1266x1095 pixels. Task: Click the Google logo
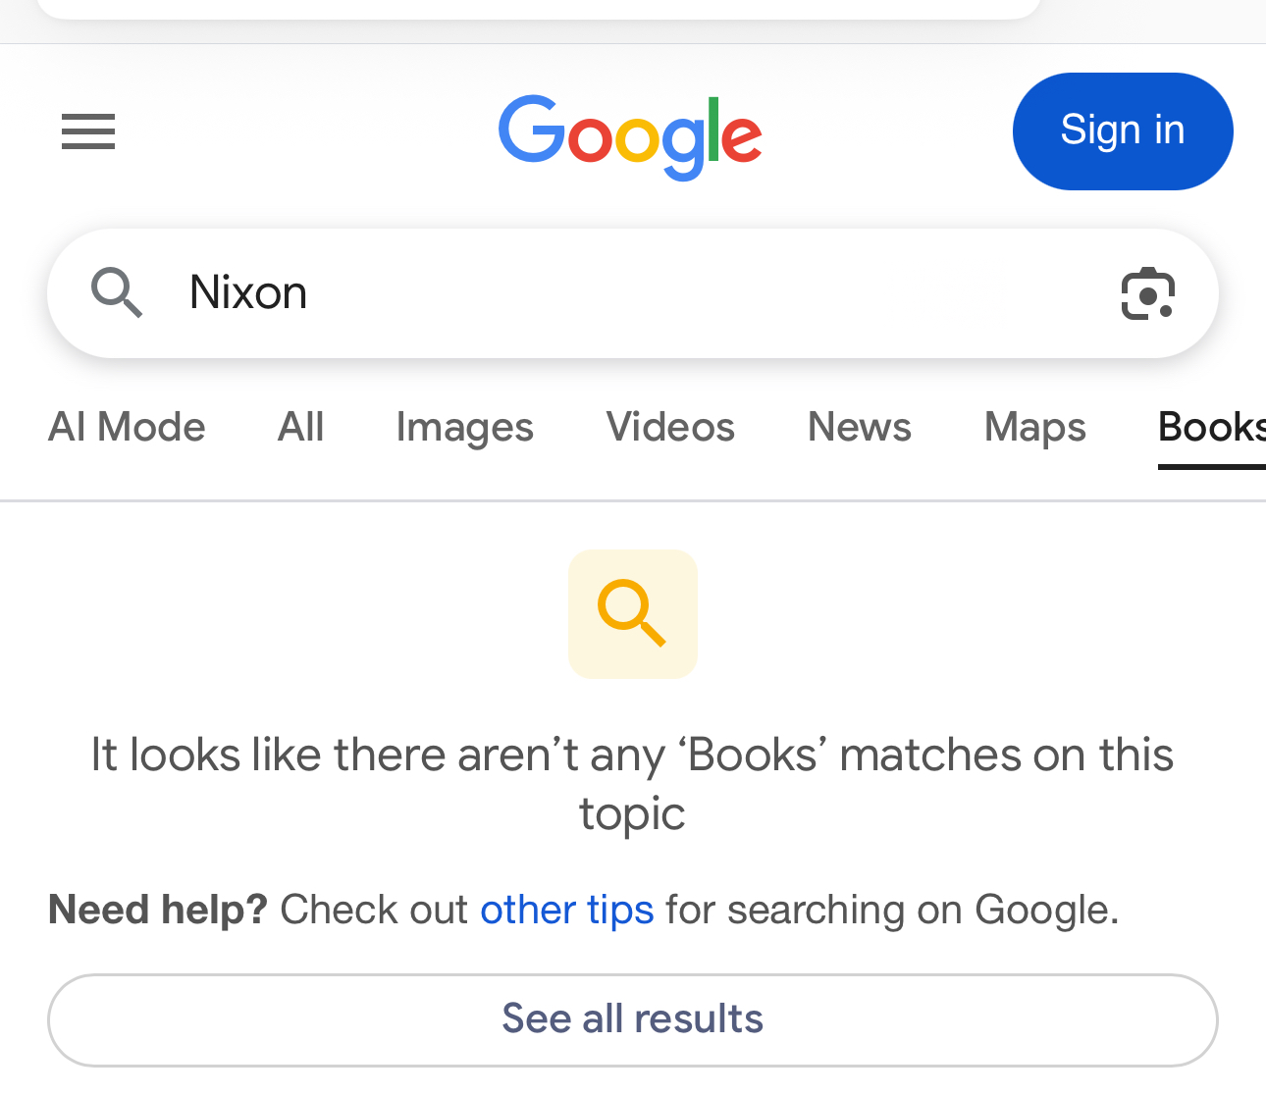pos(630,135)
